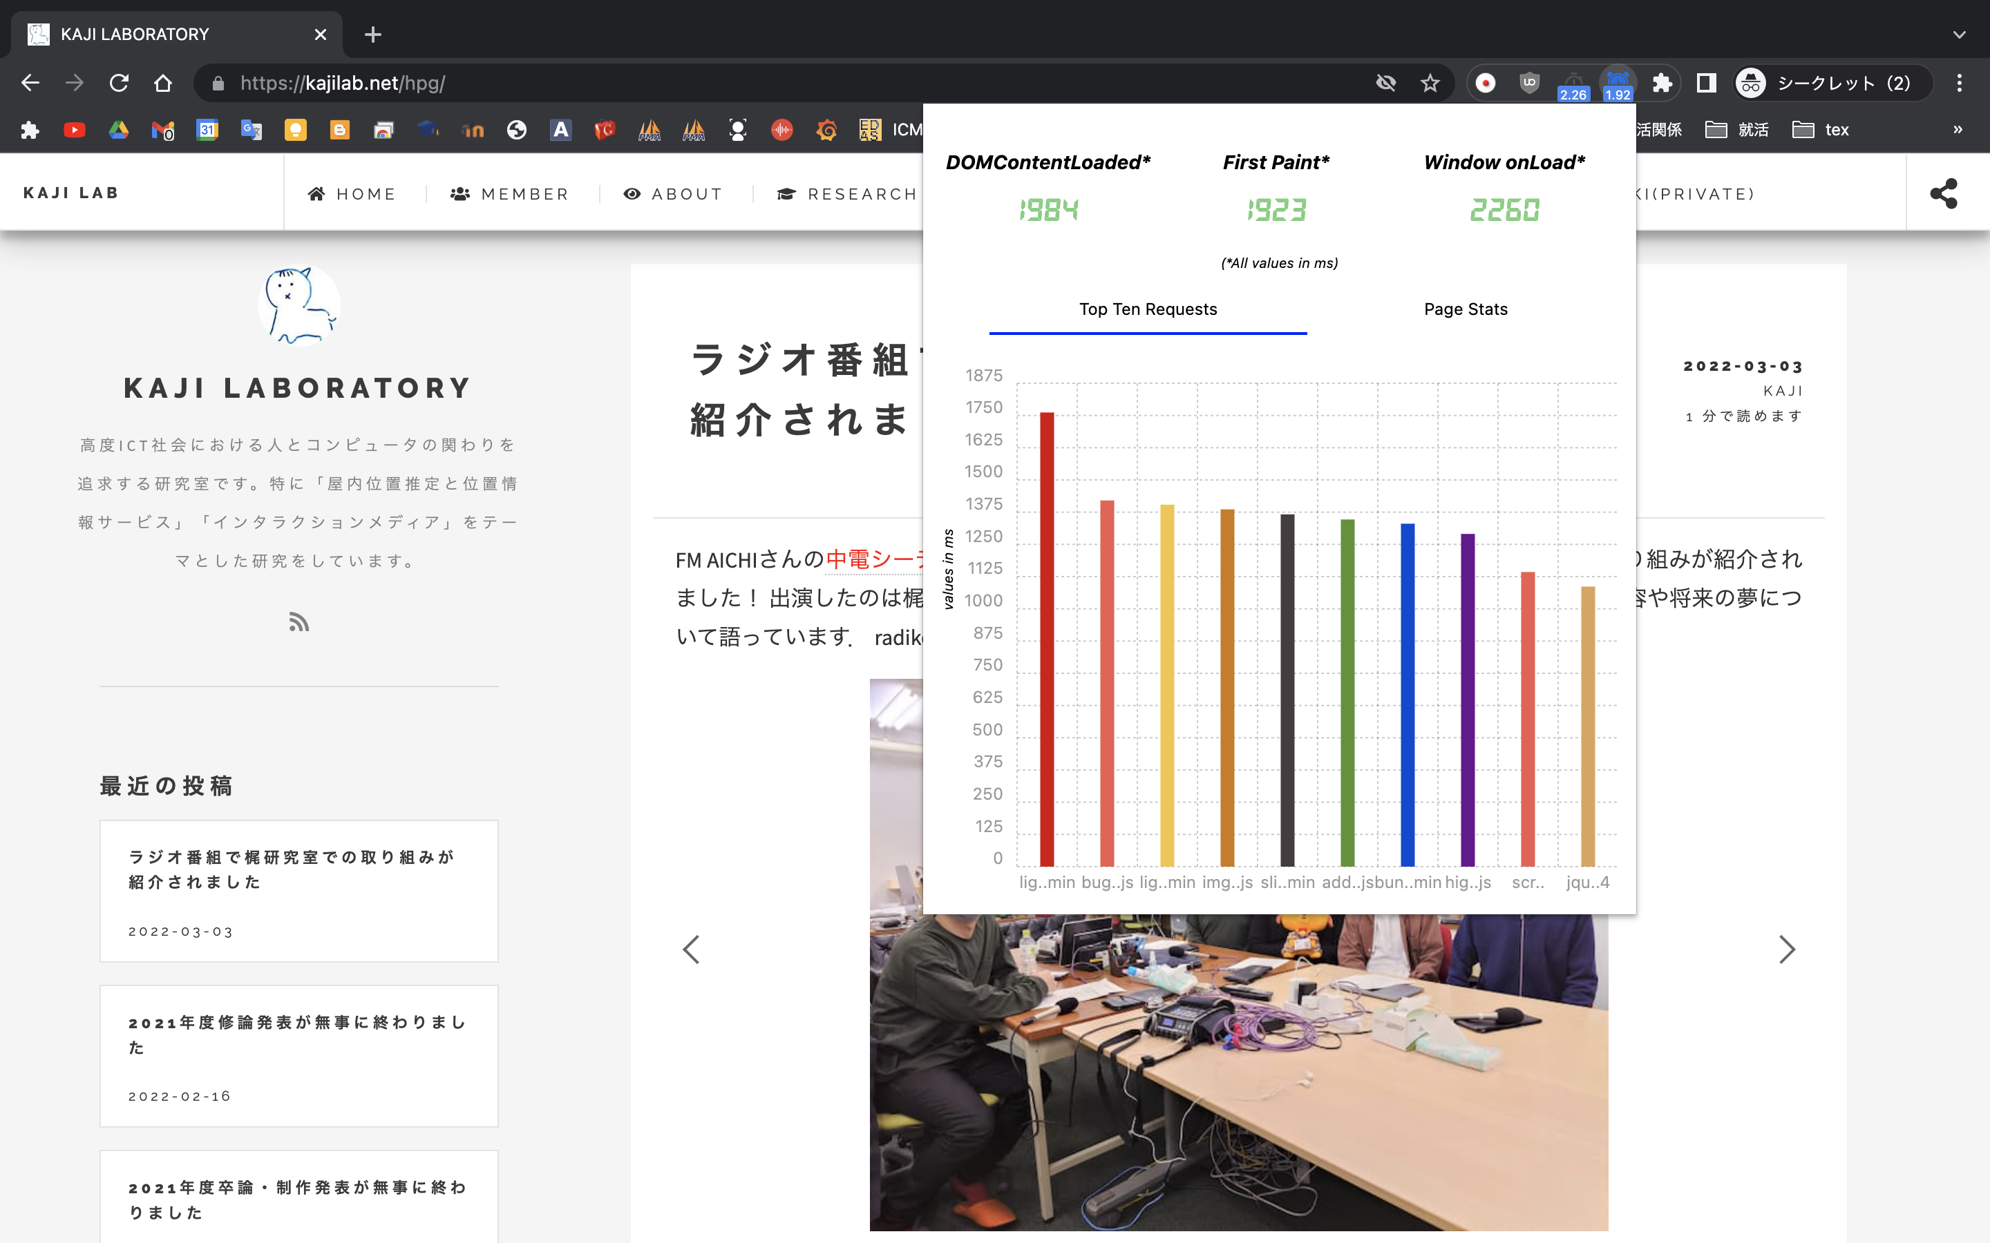1990x1243 pixels.
Task: Toggle third-party cookie blocking eye icon
Action: click(x=1385, y=83)
